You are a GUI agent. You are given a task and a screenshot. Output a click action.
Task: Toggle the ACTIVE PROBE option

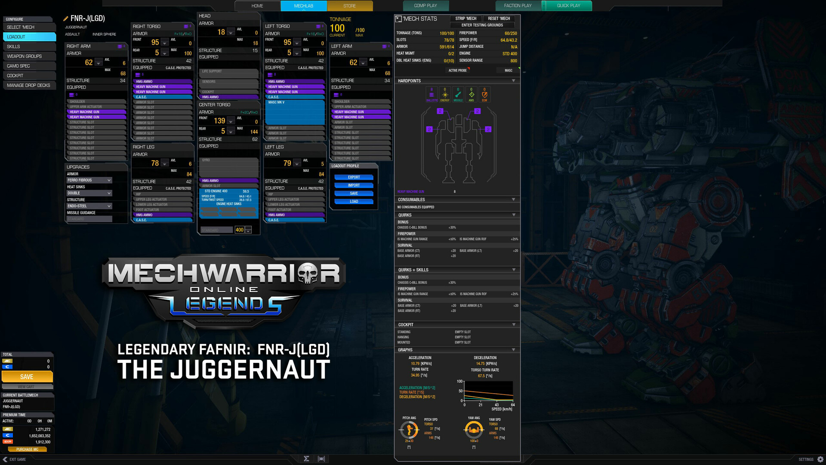click(x=457, y=70)
